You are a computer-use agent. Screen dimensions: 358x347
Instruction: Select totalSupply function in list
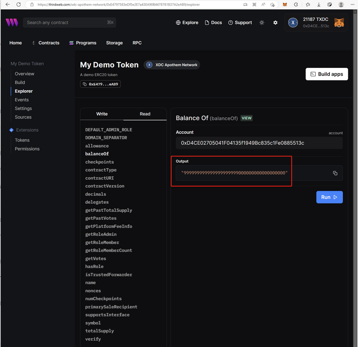click(x=99, y=331)
